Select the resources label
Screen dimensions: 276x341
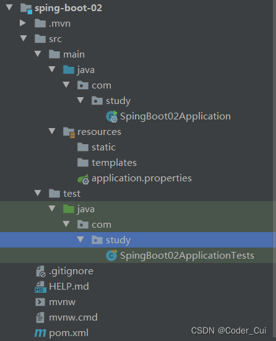pos(99,132)
